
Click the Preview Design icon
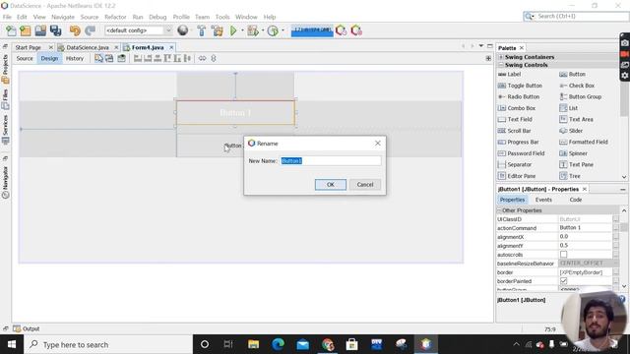point(121,59)
